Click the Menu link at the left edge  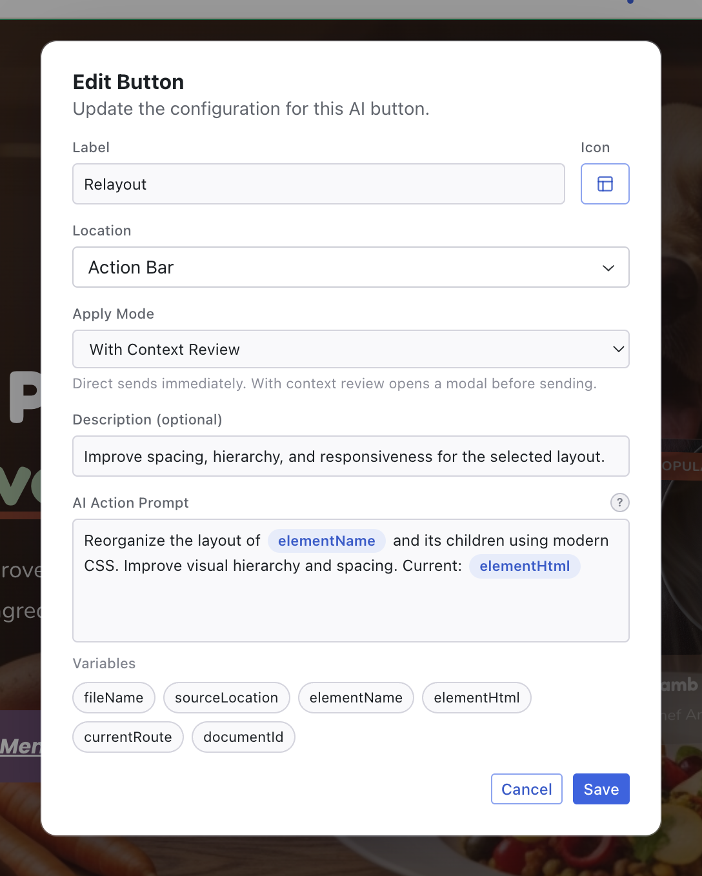tap(19, 746)
